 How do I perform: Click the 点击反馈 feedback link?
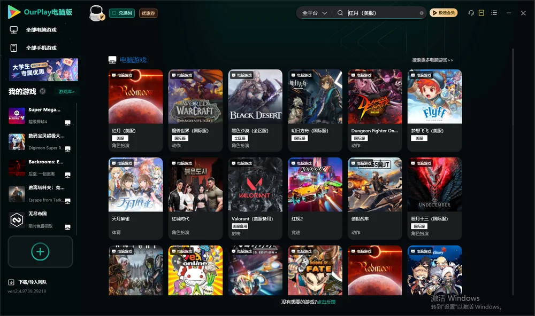(x=326, y=302)
